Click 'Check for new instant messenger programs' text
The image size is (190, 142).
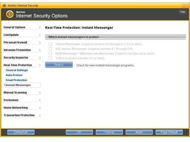pyautogui.click(x=105, y=65)
